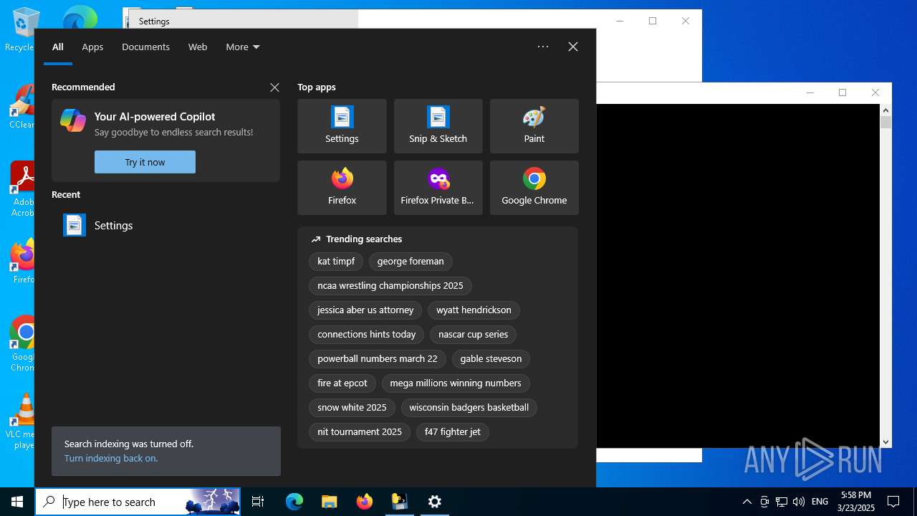917x516 pixels.
Task: Expand the More filter dropdown
Action: (243, 47)
